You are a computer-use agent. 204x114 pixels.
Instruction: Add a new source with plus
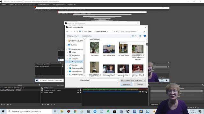tap(42, 104)
